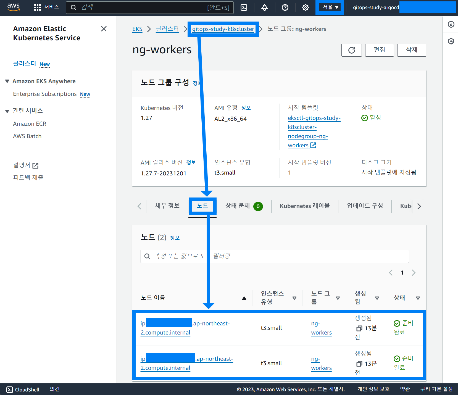Switch to the 업데이트 구성 tab

tap(365, 206)
